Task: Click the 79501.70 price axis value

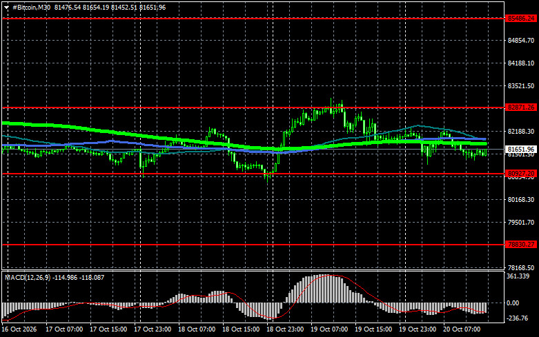Action: click(x=521, y=223)
